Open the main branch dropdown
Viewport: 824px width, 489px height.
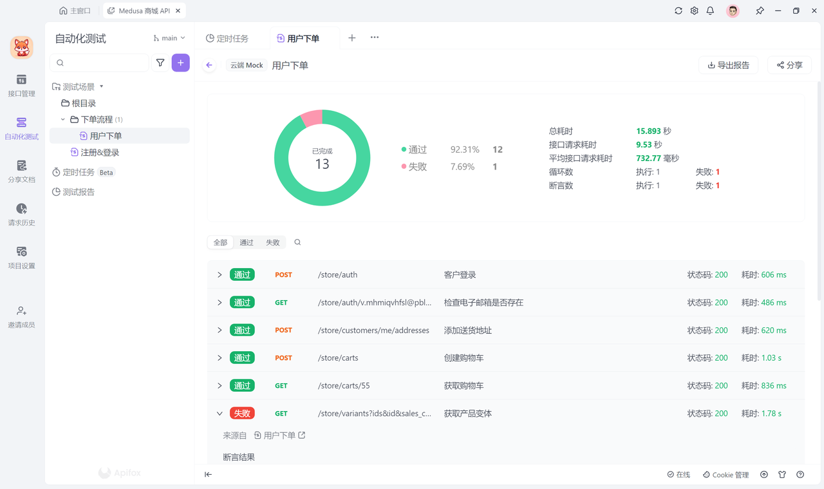pos(169,39)
